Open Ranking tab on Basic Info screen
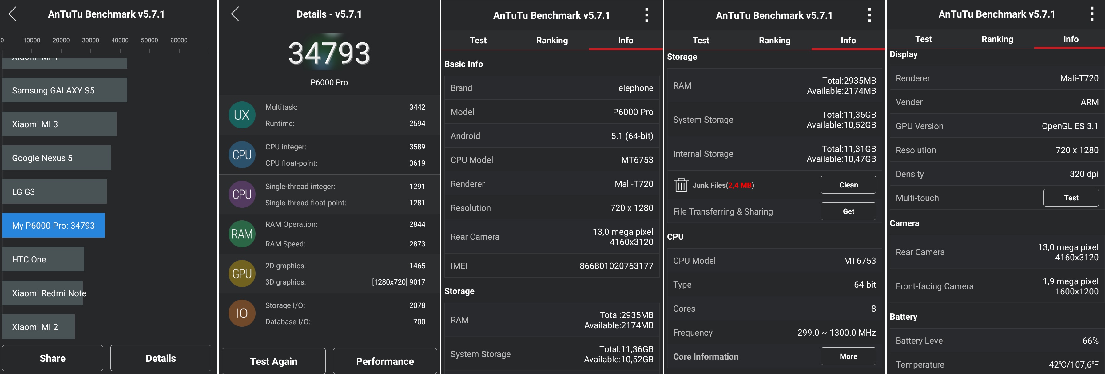 [552, 40]
